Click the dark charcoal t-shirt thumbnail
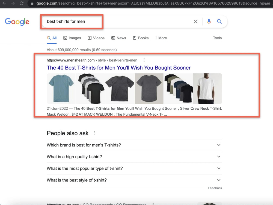This screenshot has width=273, height=205. [120, 89]
